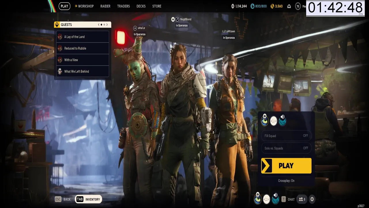Image resolution: width=369 pixels, height=208 pixels.
Task: Click the gold Raider Tokens icon beside 3,560
Action: (x=272, y=6)
